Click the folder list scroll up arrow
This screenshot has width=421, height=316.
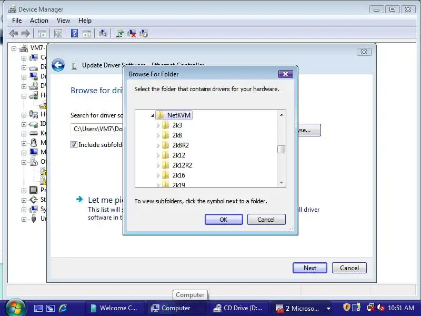pyautogui.click(x=282, y=115)
